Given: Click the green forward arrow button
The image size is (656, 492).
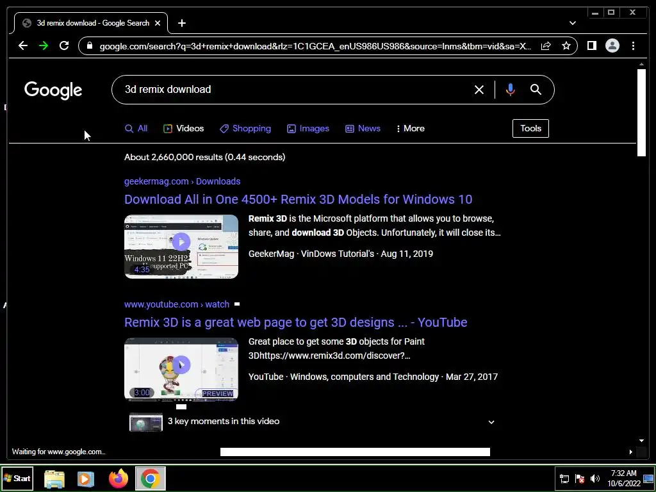Looking at the screenshot, I should (x=44, y=45).
